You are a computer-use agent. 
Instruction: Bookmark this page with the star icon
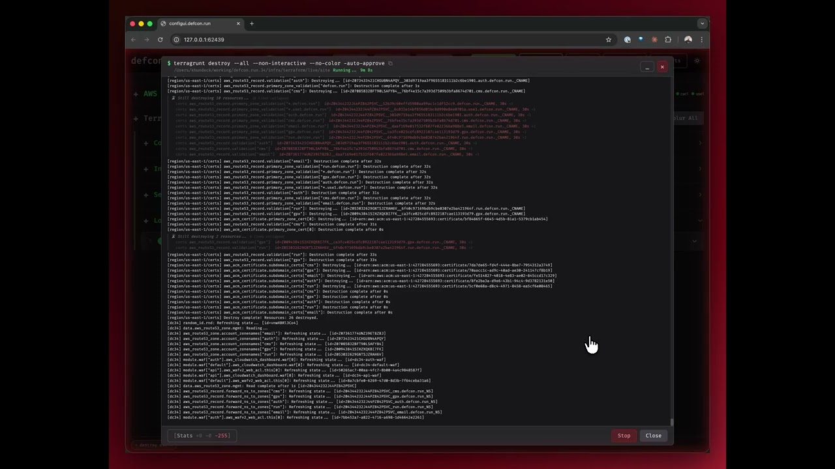pyautogui.click(x=609, y=40)
